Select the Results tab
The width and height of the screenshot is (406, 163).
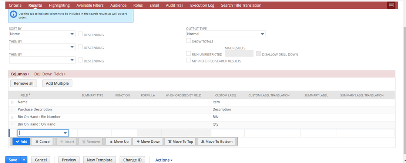(35, 5)
